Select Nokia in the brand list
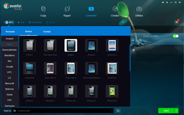This screenshot has width=184, height=115. [x=10, y=95]
